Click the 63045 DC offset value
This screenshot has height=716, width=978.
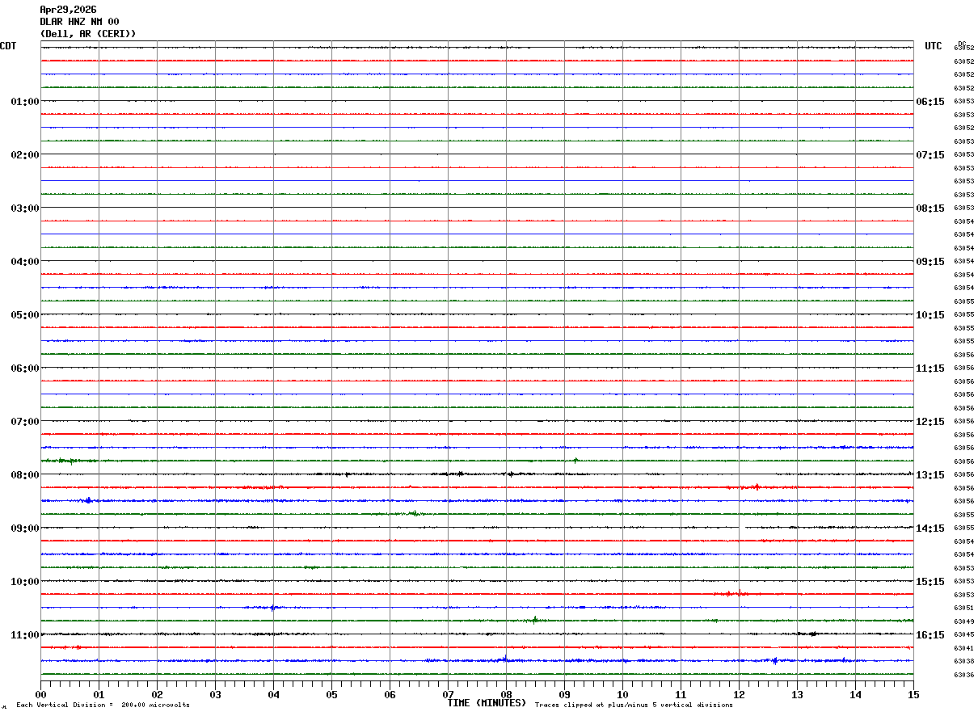(x=963, y=635)
